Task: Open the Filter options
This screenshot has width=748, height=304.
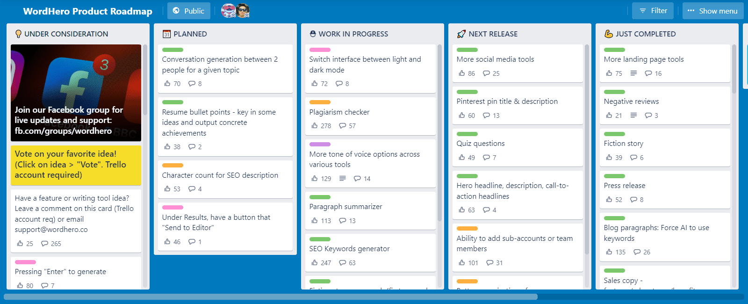Action: pos(653,11)
